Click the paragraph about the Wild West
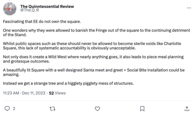This screenshot has width=195, height=116. point(93,59)
